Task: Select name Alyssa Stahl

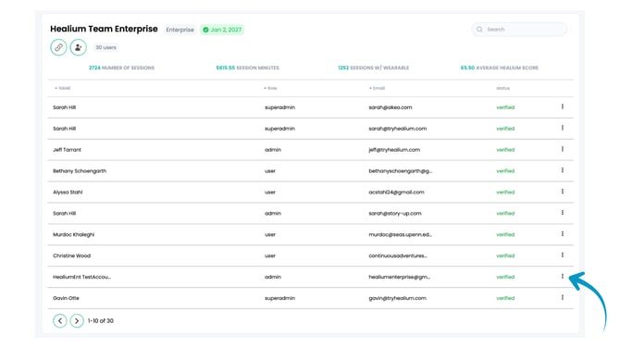Action: 68,193
